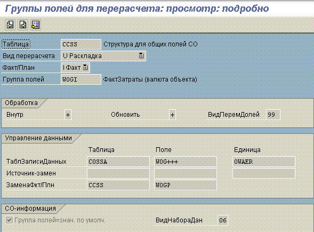Select the Обработка group header tab
Screen dimensions: 314x232
click(21, 103)
